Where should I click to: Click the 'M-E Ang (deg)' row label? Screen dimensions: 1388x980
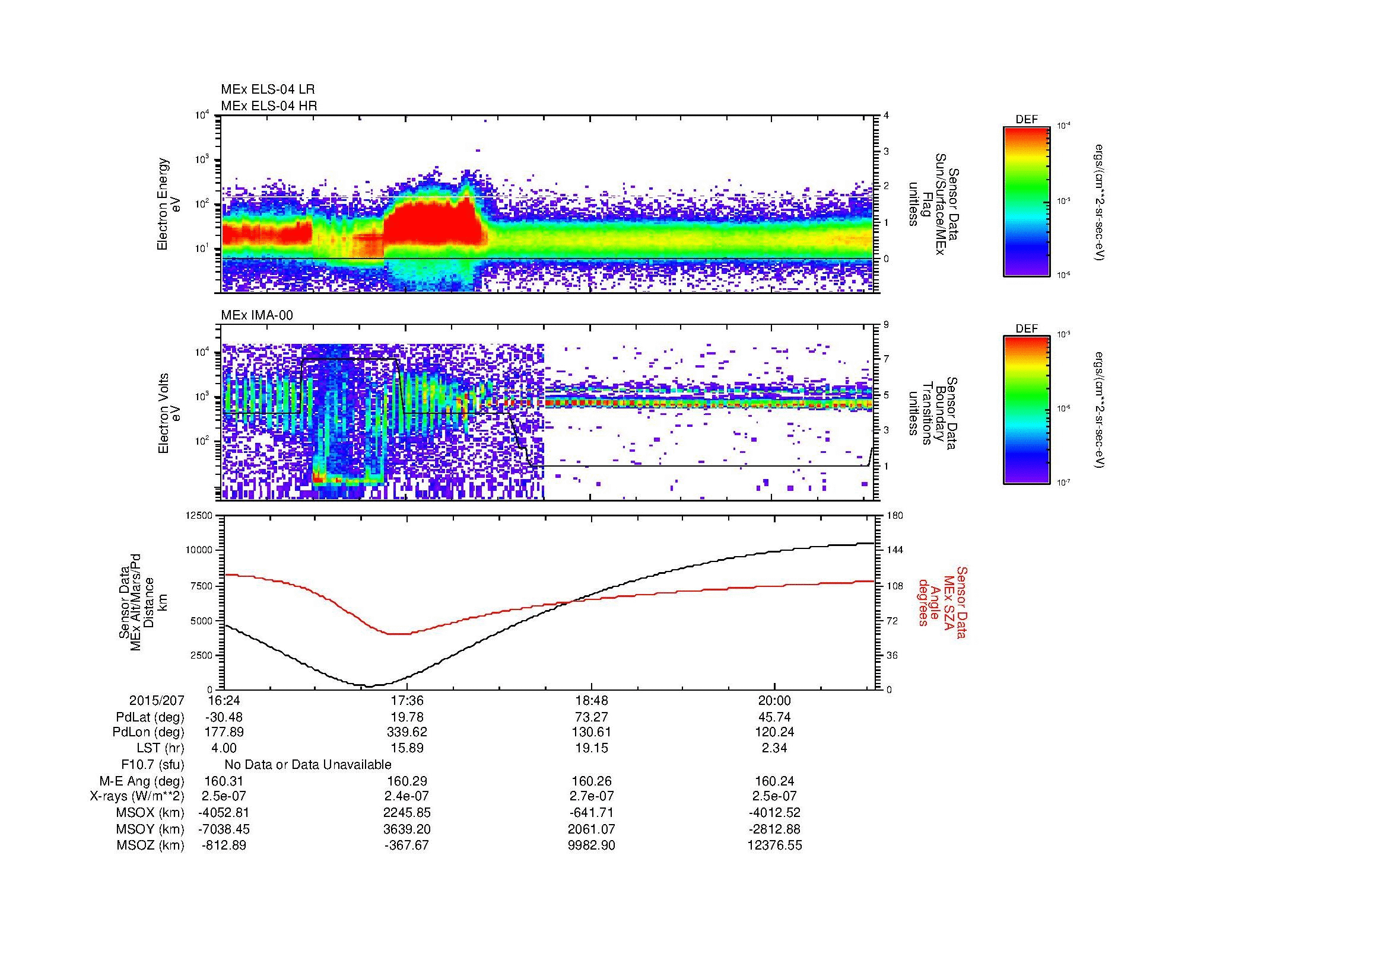coord(141,781)
